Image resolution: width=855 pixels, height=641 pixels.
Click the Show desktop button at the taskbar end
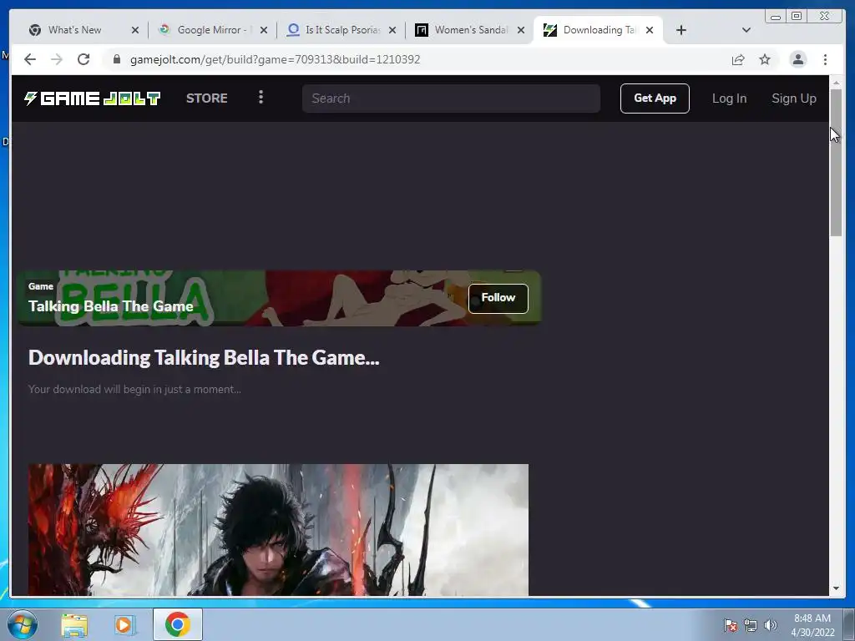coord(849,624)
